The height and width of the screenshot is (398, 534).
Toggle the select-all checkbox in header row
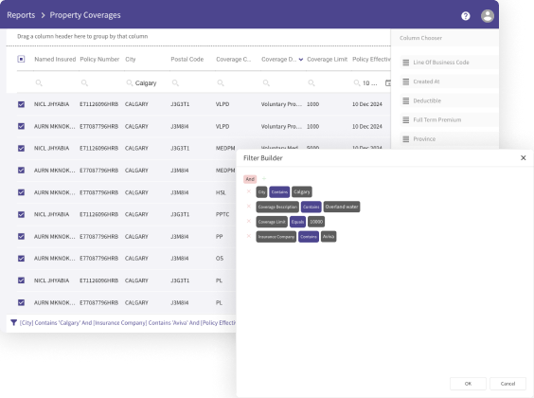click(x=21, y=59)
